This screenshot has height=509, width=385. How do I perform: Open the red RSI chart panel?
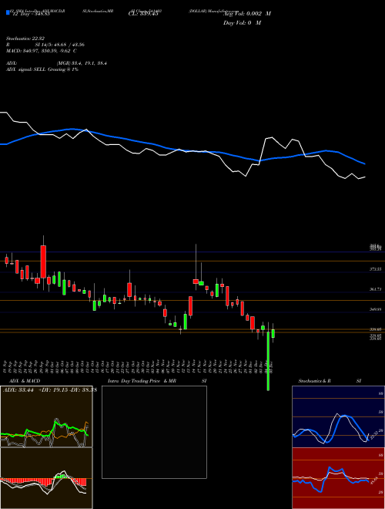338,478
